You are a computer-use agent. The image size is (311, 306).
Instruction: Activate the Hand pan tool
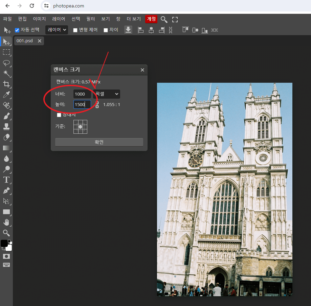coord(6,223)
